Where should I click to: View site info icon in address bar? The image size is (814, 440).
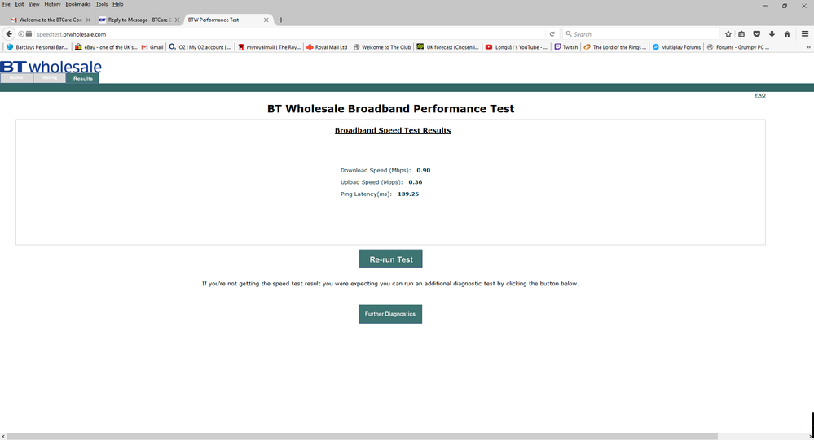pos(21,34)
